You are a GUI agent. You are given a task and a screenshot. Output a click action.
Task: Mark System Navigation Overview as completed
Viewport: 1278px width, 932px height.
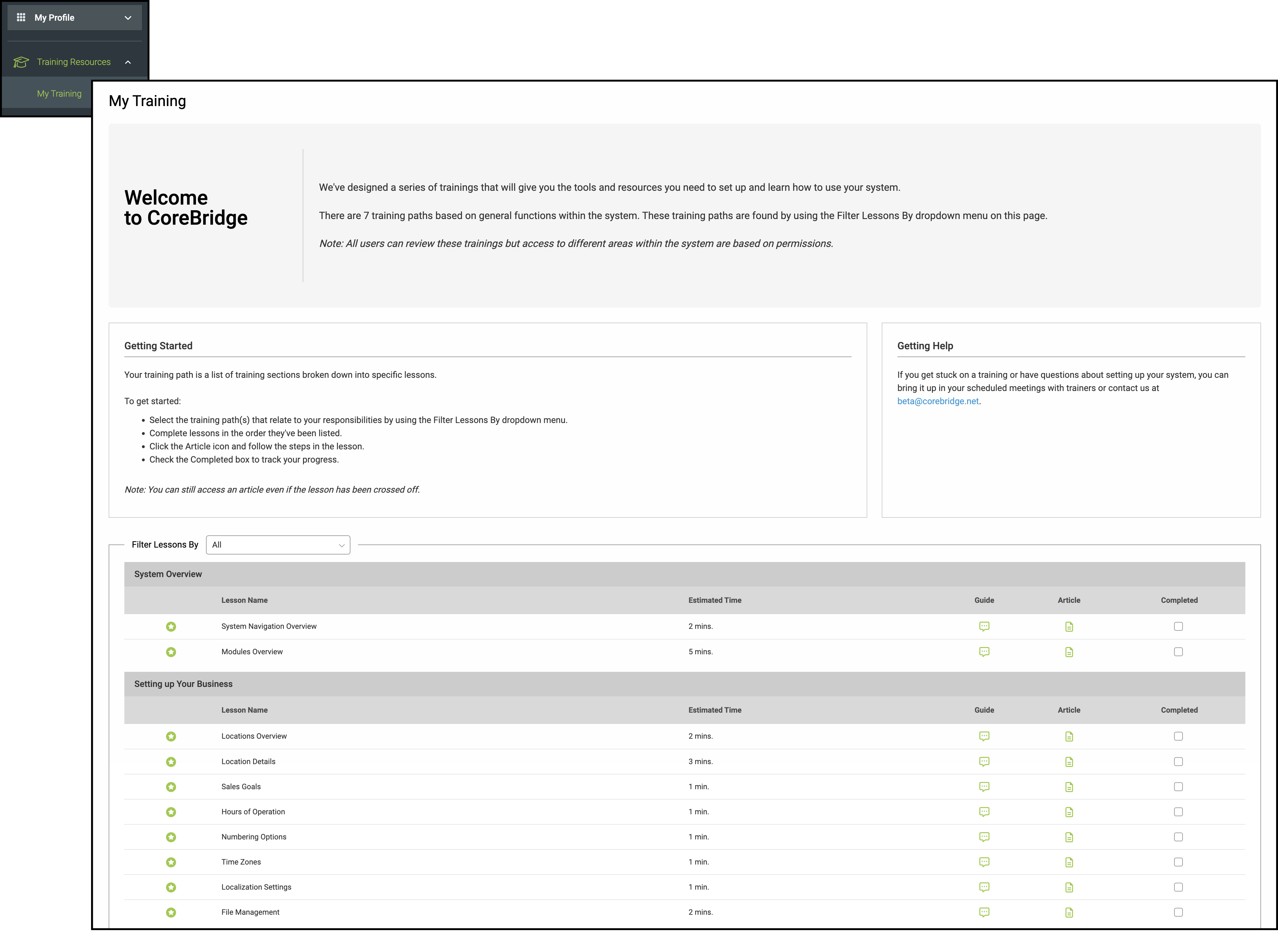tap(1178, 626)
